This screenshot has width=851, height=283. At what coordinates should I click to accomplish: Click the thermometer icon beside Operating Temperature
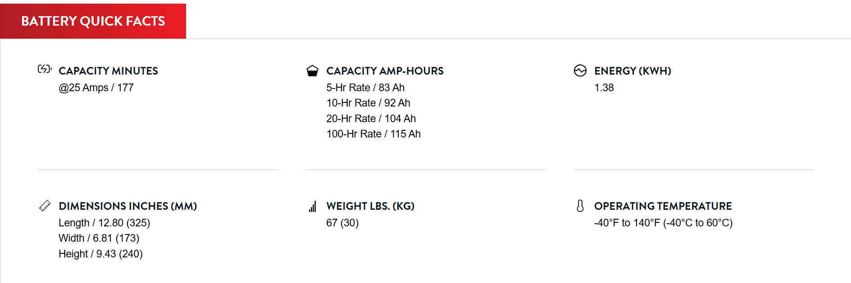(x=580, y=206)
